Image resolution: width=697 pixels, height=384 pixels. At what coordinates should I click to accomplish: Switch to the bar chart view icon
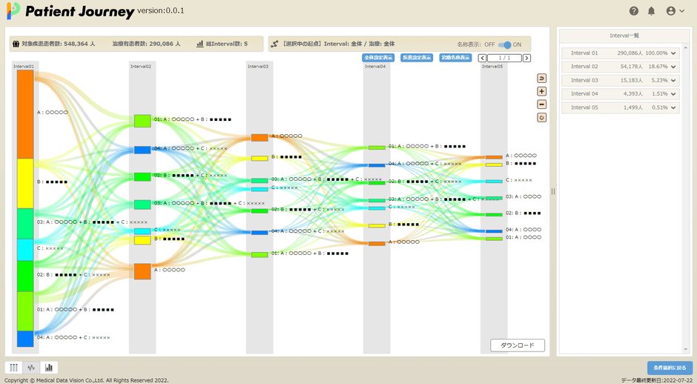point(50,367)
